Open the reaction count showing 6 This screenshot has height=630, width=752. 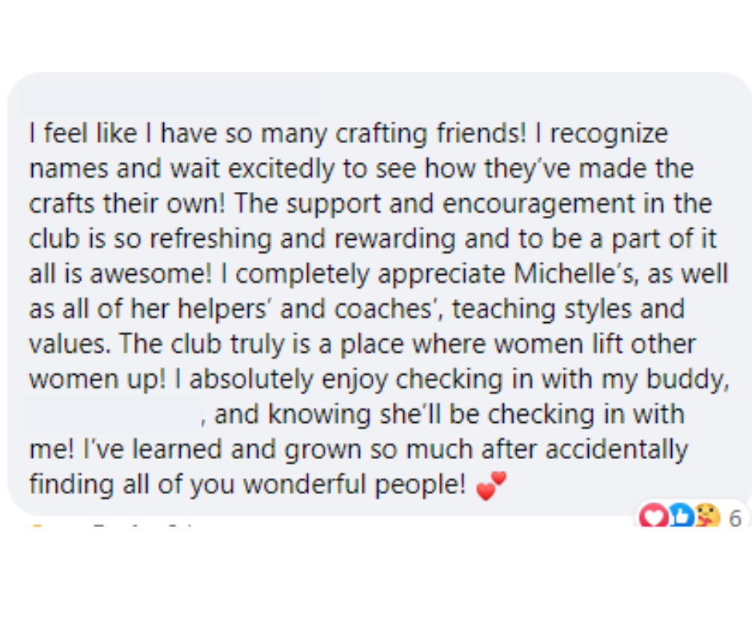point(734,519)
